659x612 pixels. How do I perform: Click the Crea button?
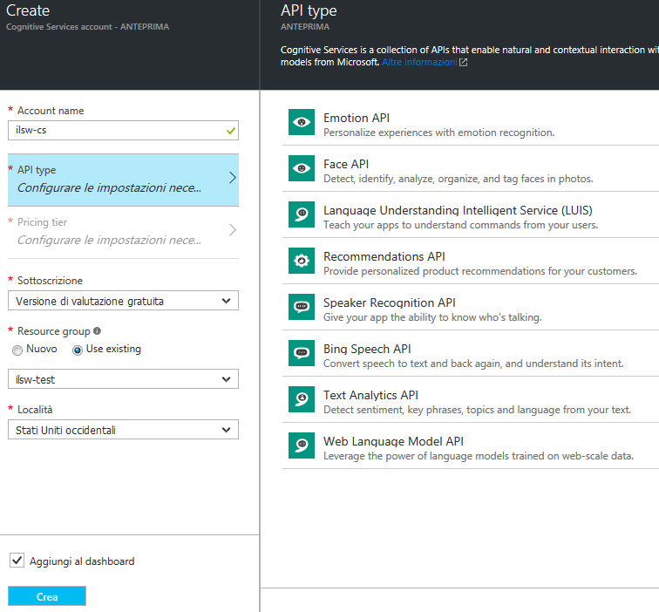pos(47,596)
